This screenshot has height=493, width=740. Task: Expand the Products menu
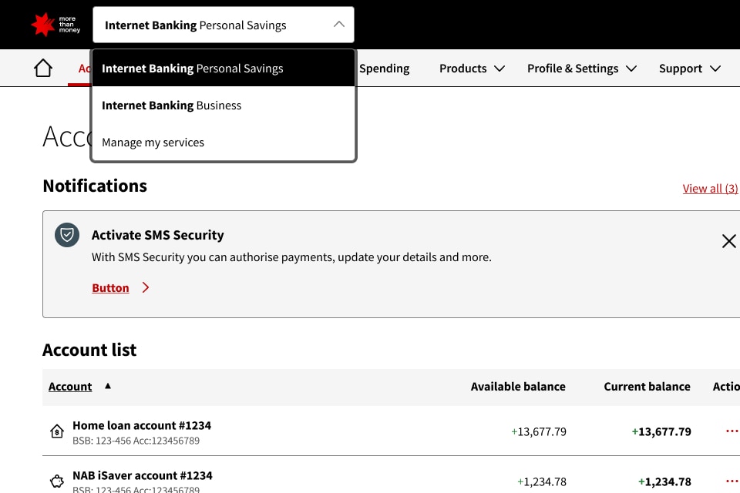point(472,69)
